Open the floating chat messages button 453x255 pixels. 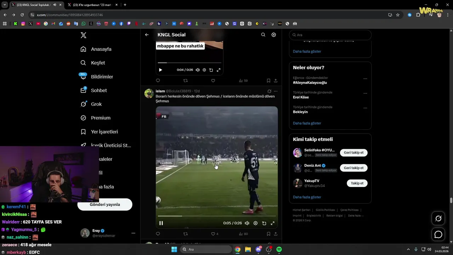438,234
